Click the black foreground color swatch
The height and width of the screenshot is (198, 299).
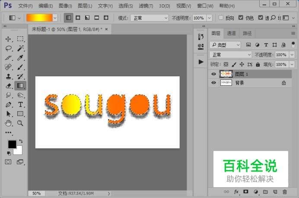click(x=12, y=145)
